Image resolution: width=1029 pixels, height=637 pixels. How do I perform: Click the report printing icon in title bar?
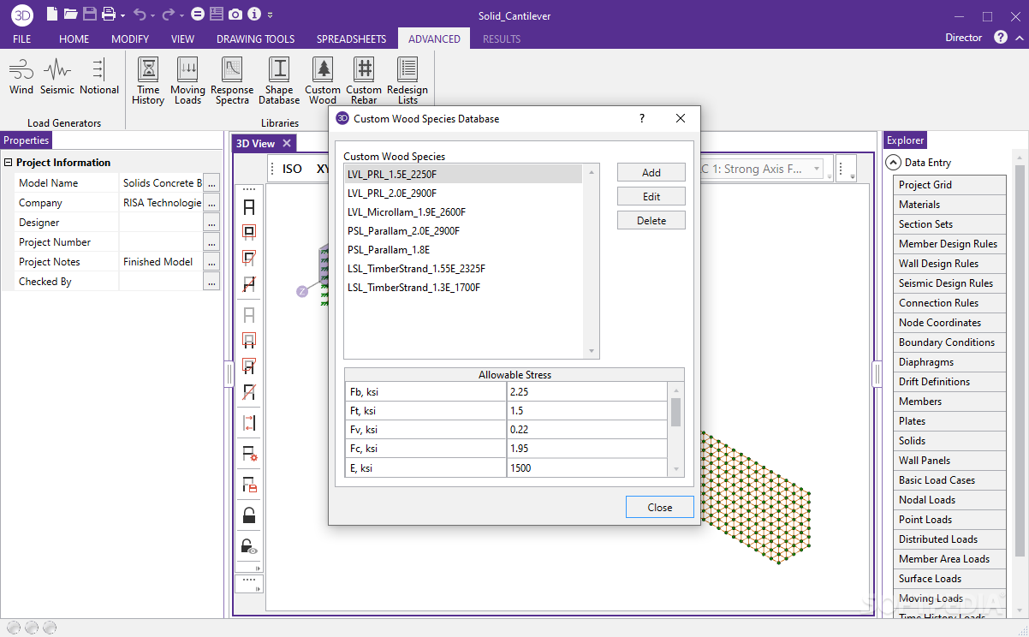point(216,15)
